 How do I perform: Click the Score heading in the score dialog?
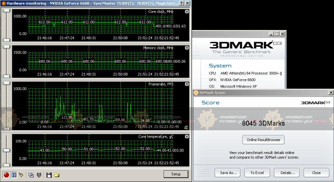pyautogui.click(x=210, y=103)
